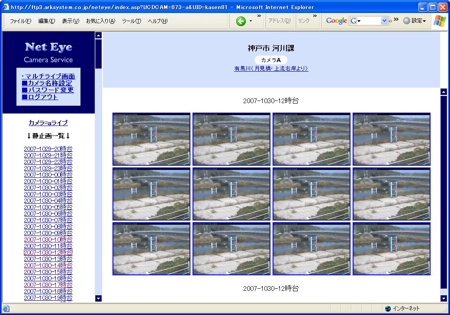Screen dimensions: 450x315
Task: Open the ファイル(F) menu
Action: tap(20, 21)
